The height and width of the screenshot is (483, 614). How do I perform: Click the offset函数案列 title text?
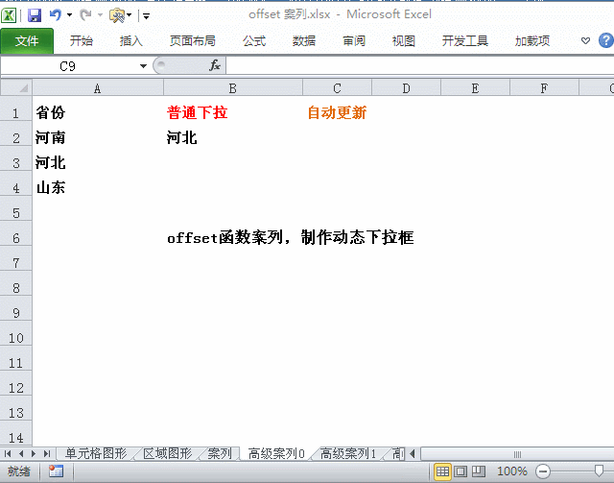tap(290, 237)
